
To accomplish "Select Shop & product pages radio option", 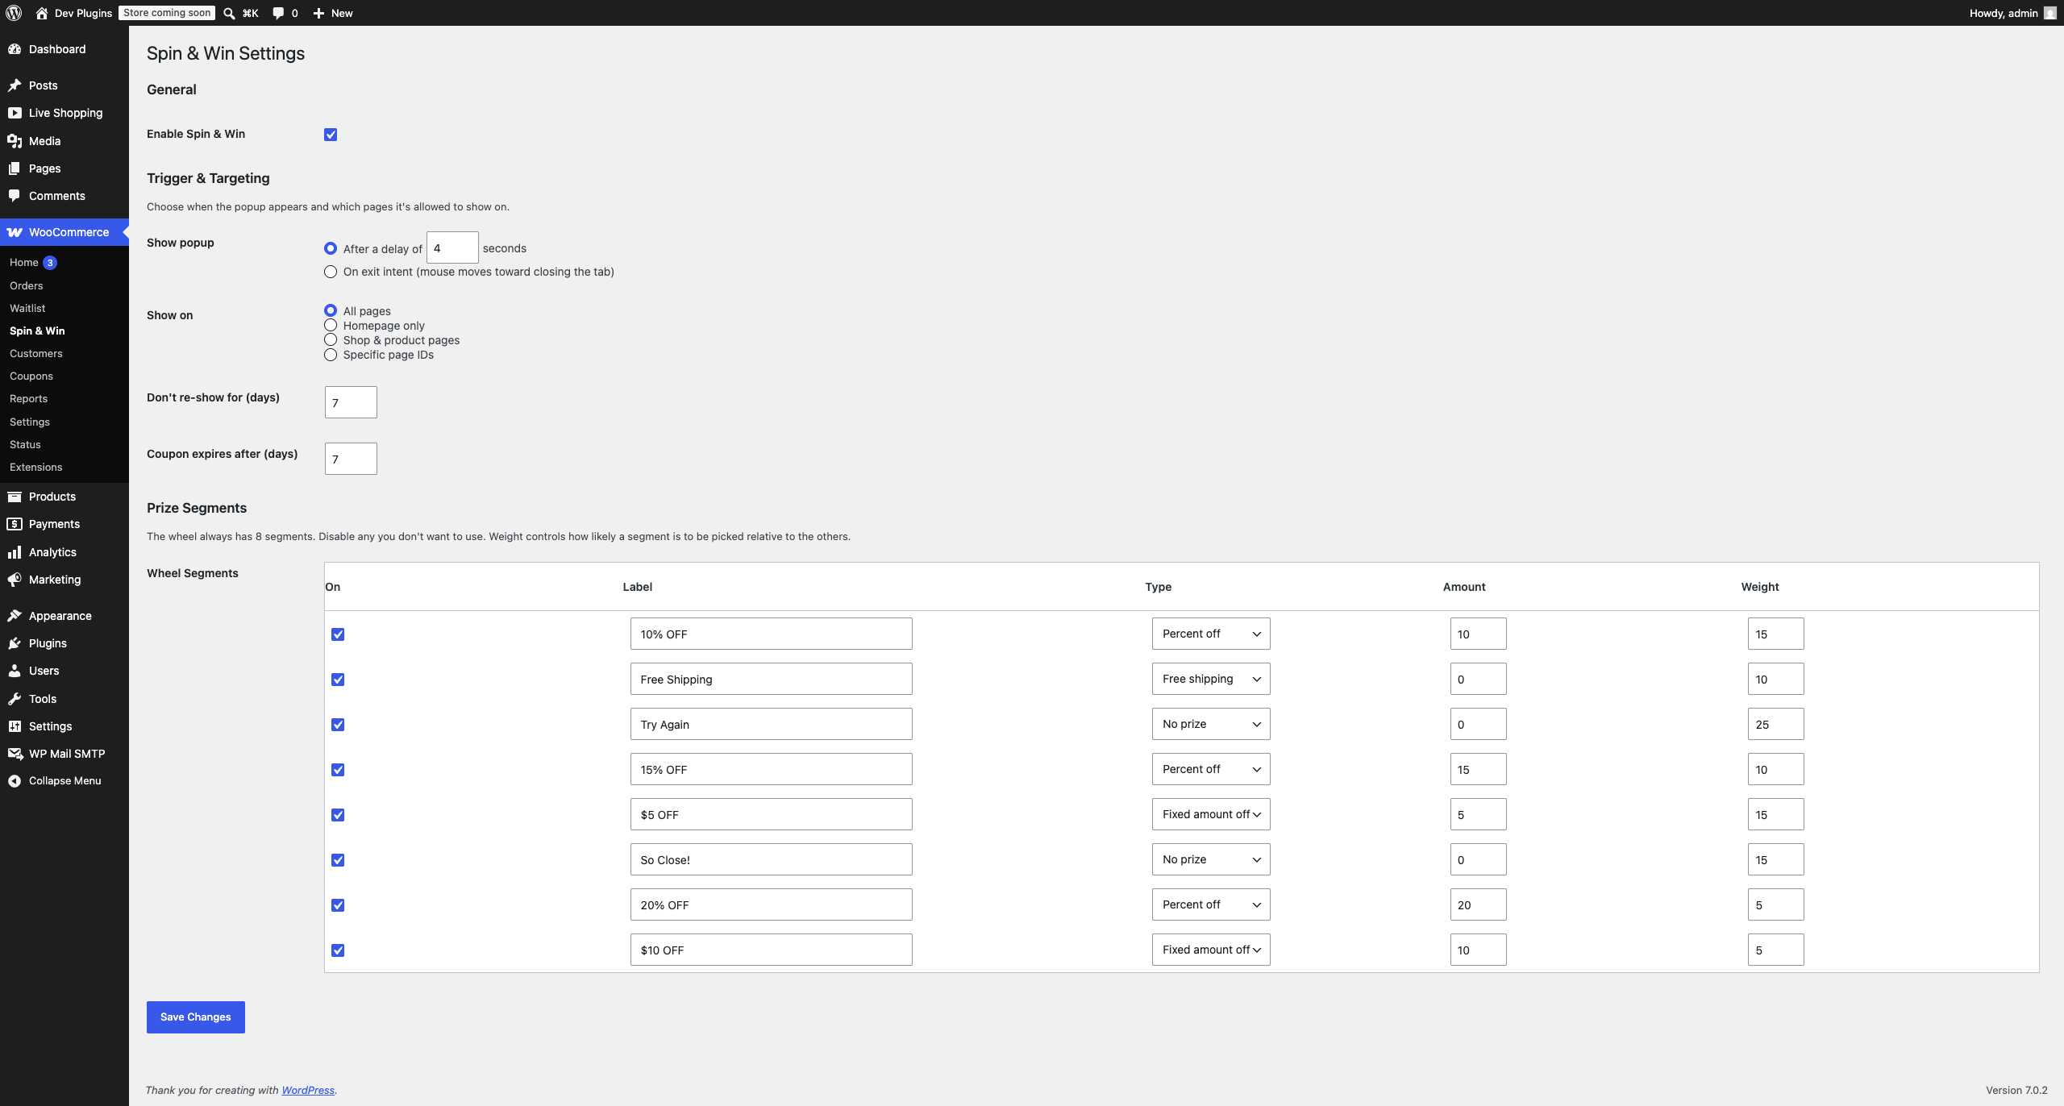I will (331, 339).
